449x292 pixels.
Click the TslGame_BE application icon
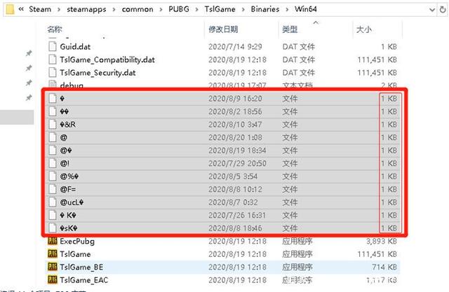point(53,267)
